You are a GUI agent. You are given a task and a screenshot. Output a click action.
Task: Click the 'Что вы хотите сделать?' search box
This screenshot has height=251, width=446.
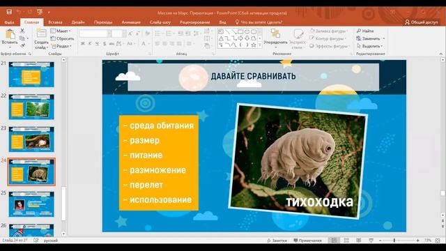pyautogui.click(x=259, y=22)
